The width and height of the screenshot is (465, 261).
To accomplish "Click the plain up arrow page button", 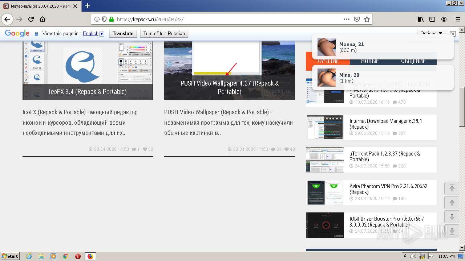I will click(452, 203).
